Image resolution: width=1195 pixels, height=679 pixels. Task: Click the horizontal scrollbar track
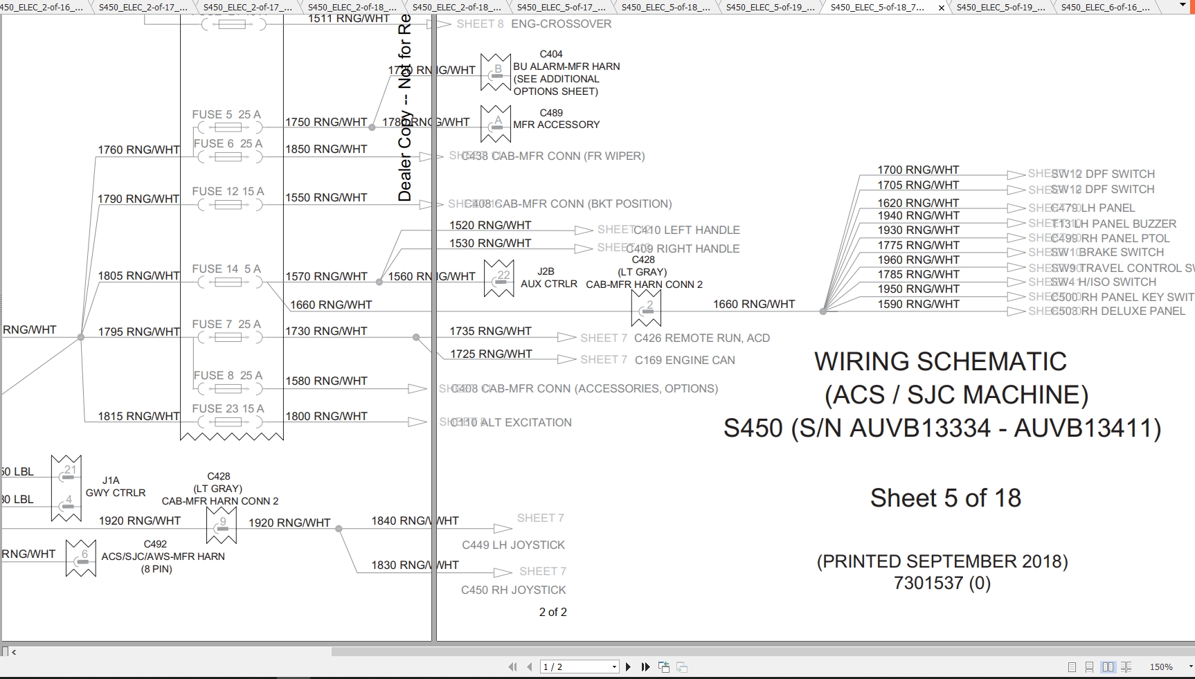point(692,651)
